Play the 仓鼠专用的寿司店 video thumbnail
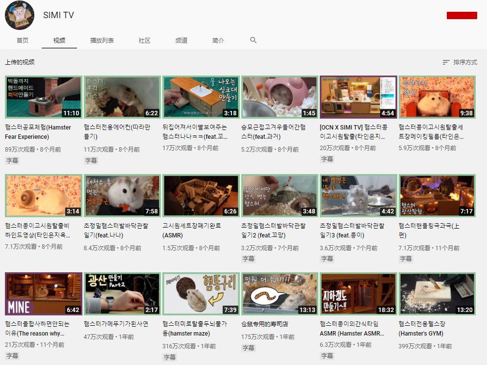This screenshot has width=487, height=365. tap(279, 293)
